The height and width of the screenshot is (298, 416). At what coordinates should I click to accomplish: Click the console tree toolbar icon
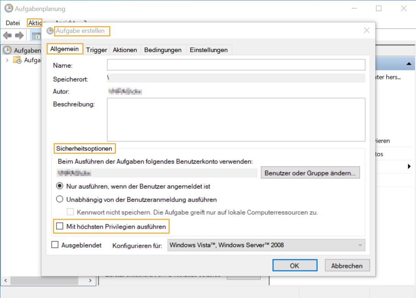(36, 35)
